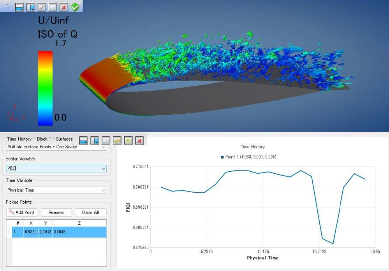This screenshot has width=389, height=271.
Task: Split the Time History panel horizontally
Action: (x=84, y=141)
